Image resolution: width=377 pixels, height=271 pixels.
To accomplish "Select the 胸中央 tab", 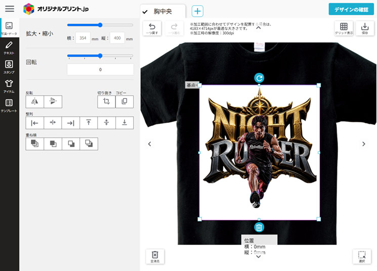I will [163, 11].
